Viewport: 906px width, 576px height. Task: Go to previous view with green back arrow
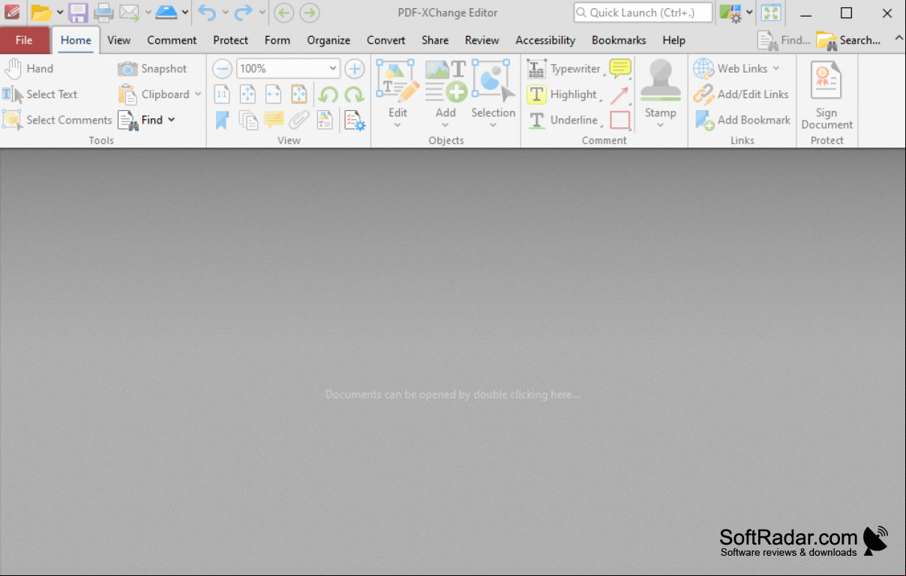point(283,13)
